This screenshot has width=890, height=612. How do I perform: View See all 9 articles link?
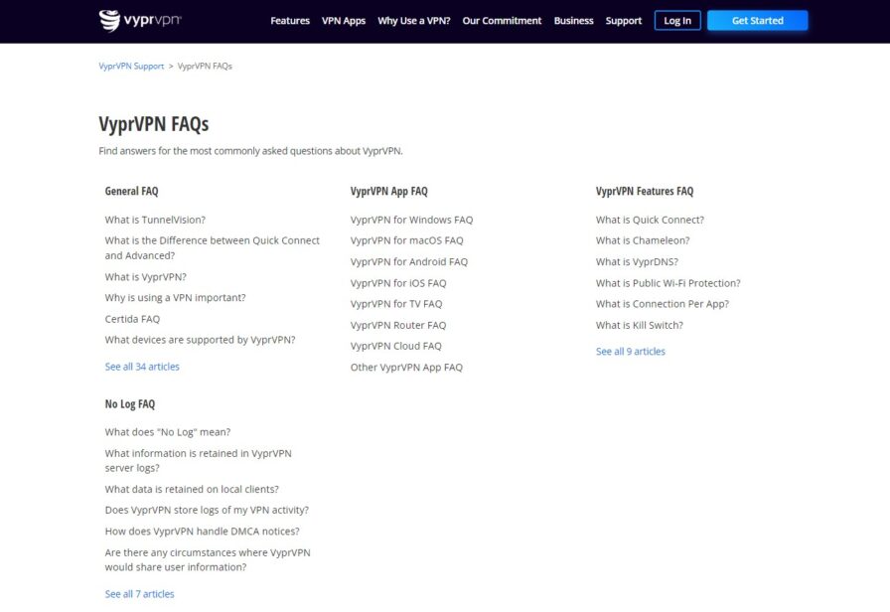[630, 352]
